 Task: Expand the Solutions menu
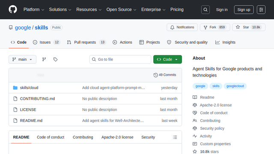click(60, 9)
